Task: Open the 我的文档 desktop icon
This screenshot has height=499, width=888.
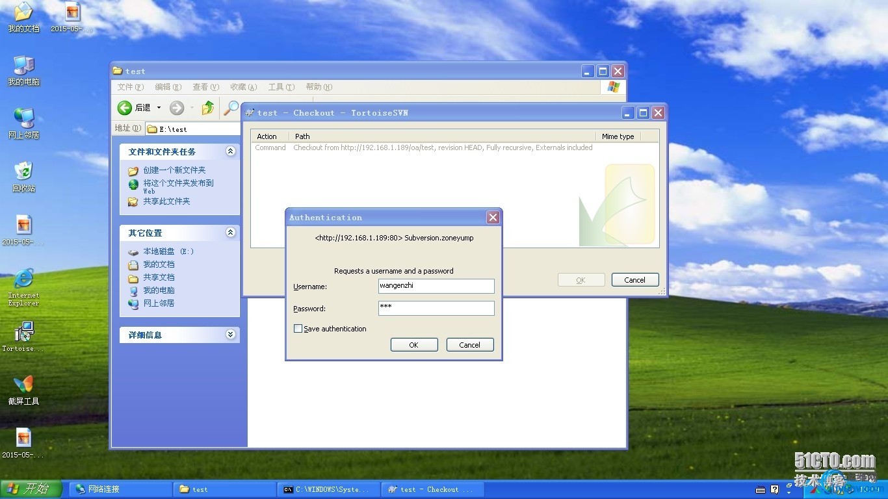Action: (23, 18)
